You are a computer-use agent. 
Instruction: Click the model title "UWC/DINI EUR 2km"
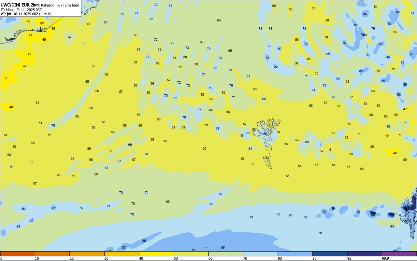coord(20,5)
